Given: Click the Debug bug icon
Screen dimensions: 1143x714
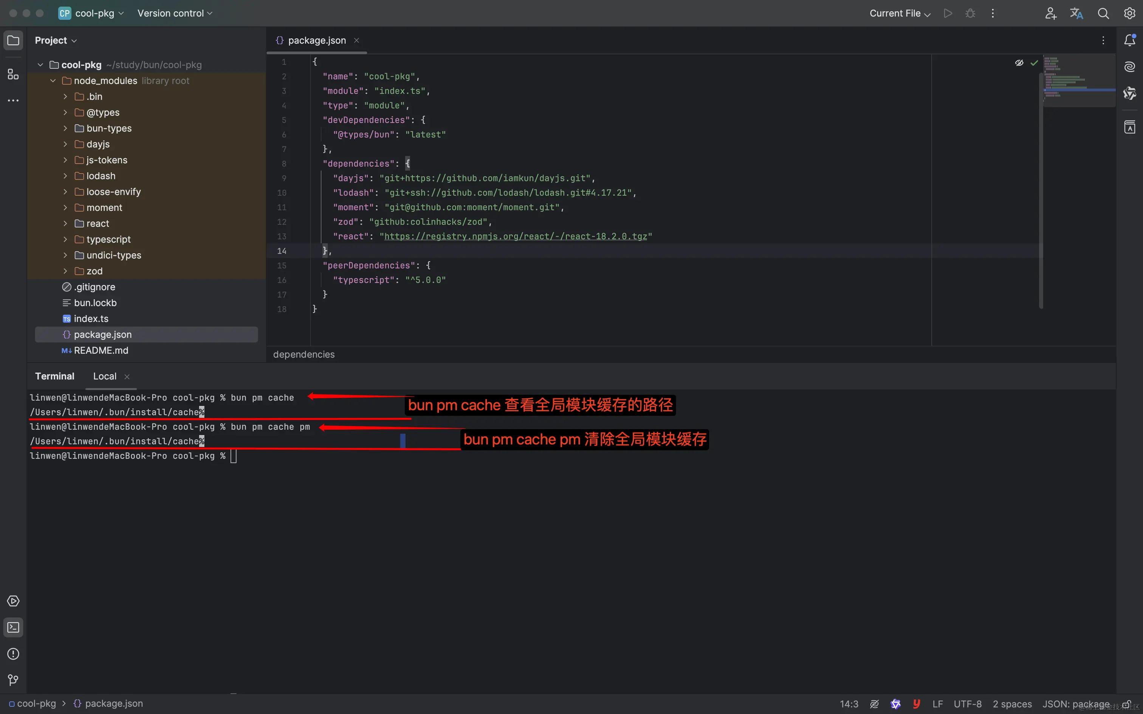Looking at the screenshot, I should point(970,13).
